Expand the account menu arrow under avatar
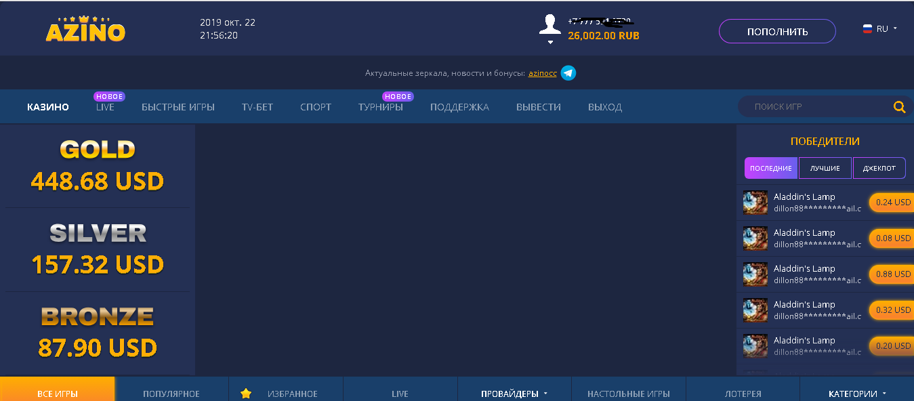The width and height of the screenshot is (914, 401). (x=550, y=42)
